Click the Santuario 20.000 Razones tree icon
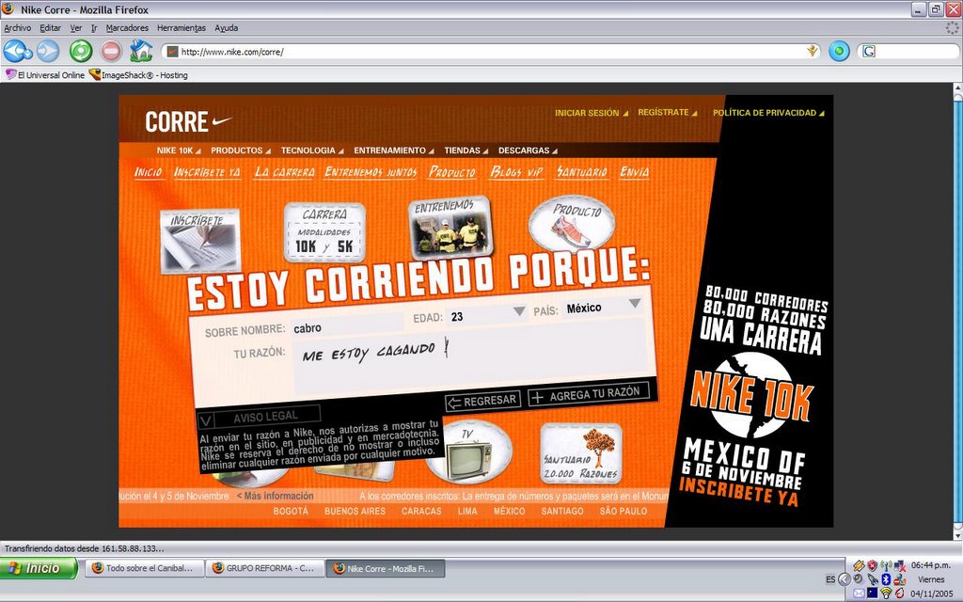The width and height of the screenshot is (963, 602). [581, 453]
